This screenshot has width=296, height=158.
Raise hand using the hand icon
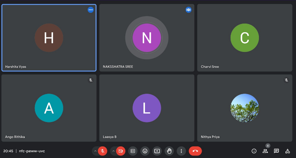[169, 151]
